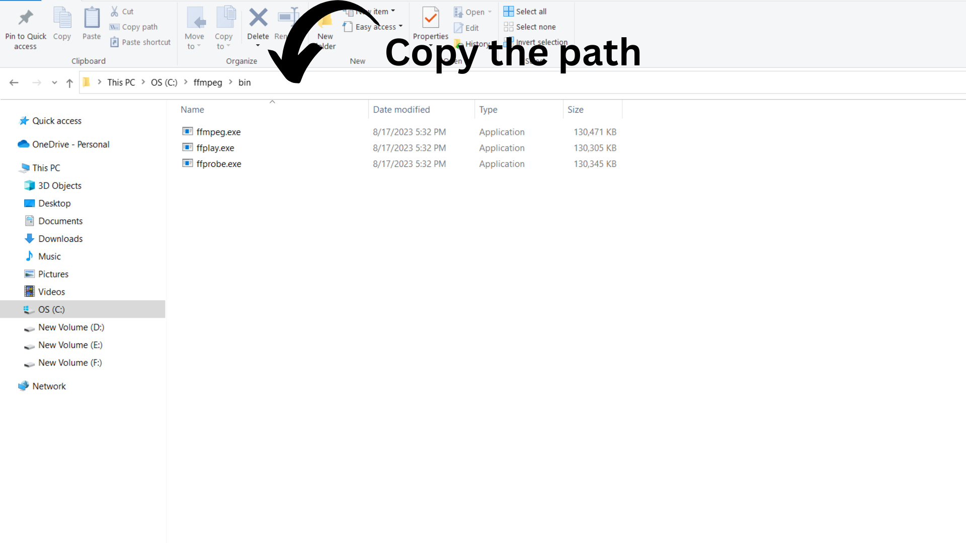The height and width of the screenshot is (543, 966).
Task: Click the address bar empty area
Action: click(553, 82)
